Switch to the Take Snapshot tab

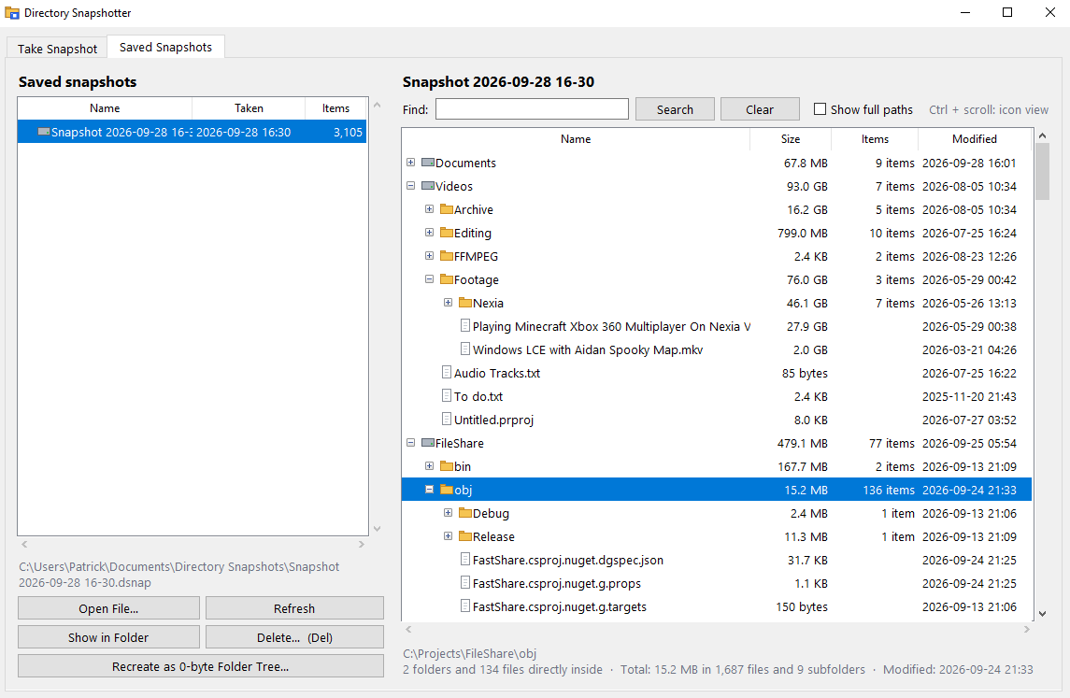[57, 49]
